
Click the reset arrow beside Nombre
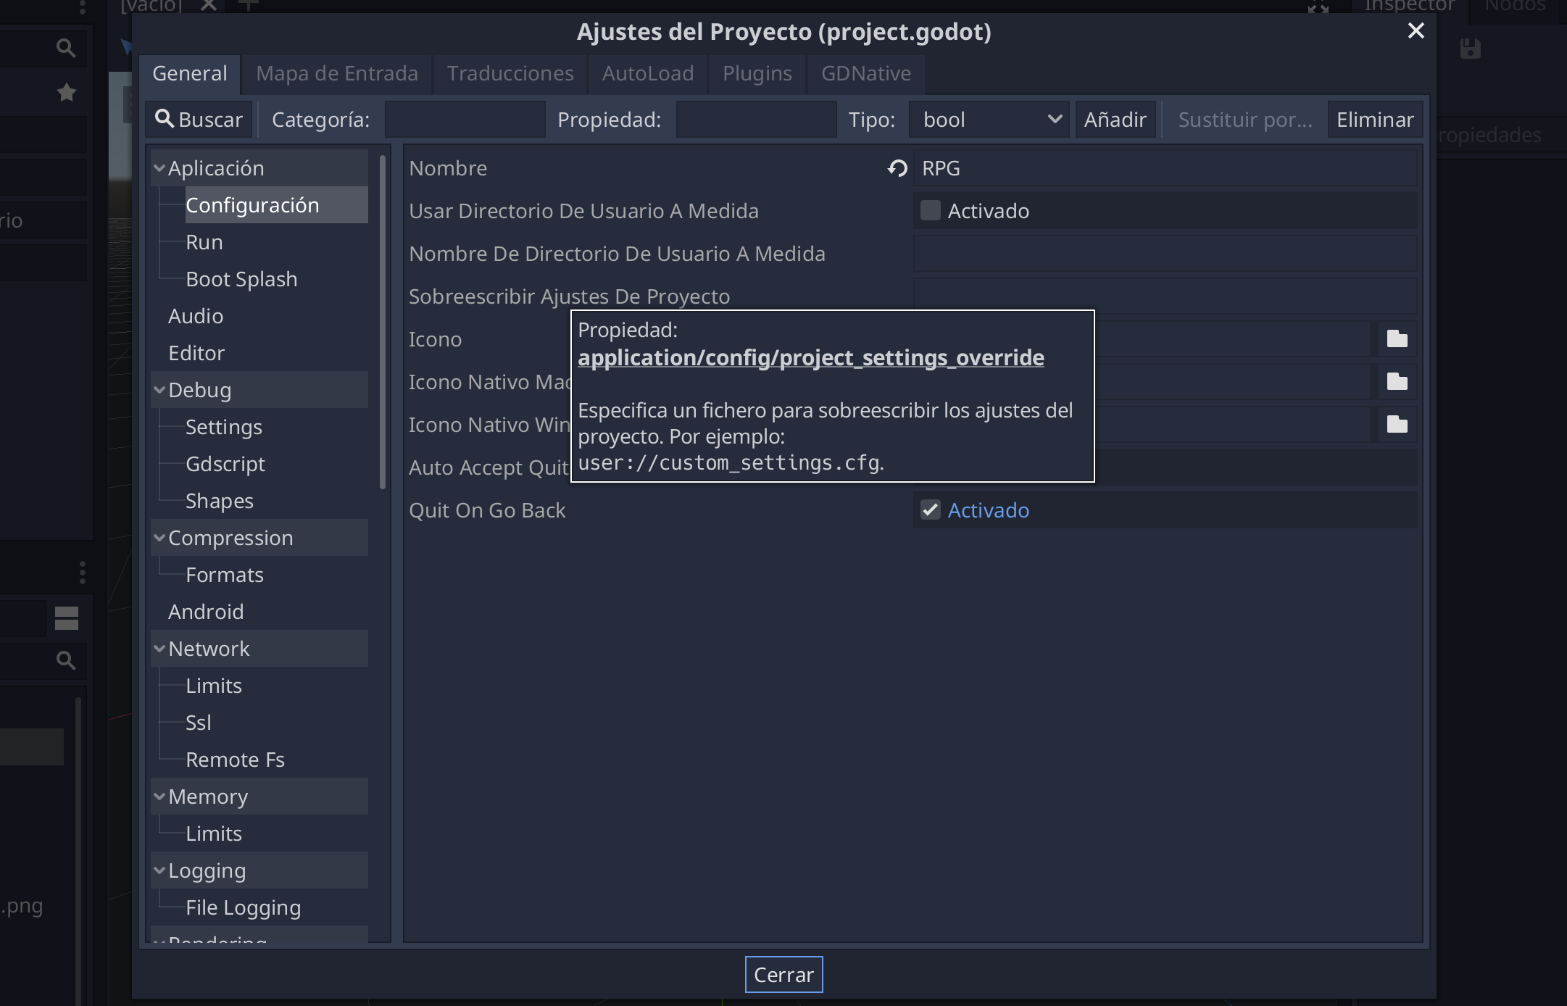[897, 168]
